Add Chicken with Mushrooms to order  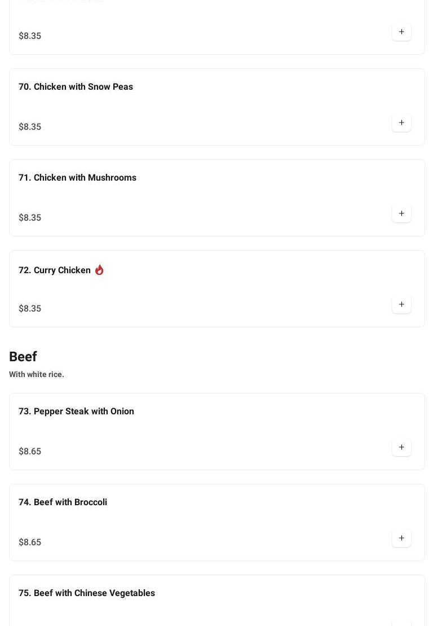[401, 213]
